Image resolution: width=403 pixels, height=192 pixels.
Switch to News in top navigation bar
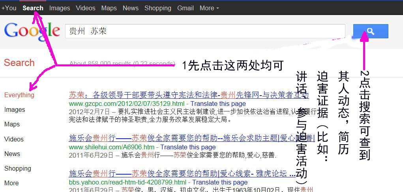(131, 8)
